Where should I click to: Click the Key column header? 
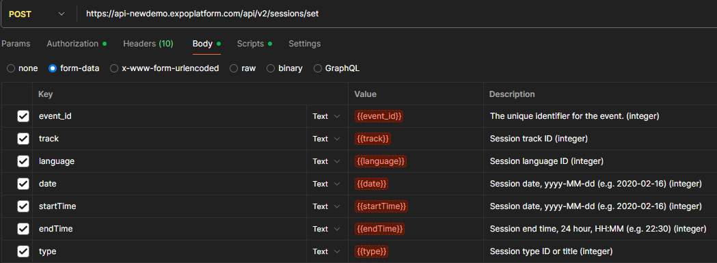pyautogui.click(x=45, y=94)
